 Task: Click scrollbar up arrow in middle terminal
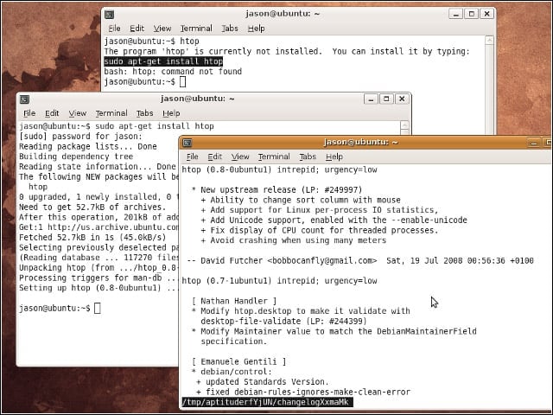404,125
